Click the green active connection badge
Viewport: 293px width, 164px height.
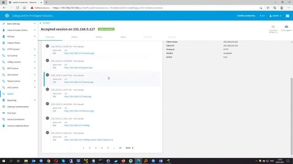point(106,29)
